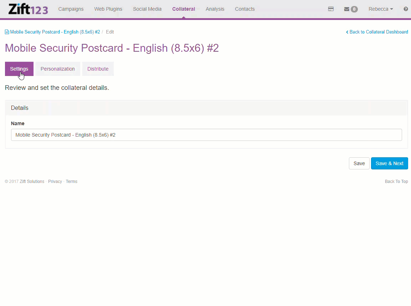The image size is (411, 306).
Task: Go to the Social Media section
Action: tap(147, 9)
